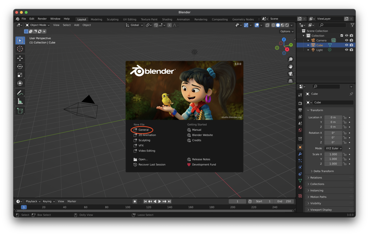Lock the Location X property
Image resolution: width=369 pixels, height=235 pixels.
345,117
